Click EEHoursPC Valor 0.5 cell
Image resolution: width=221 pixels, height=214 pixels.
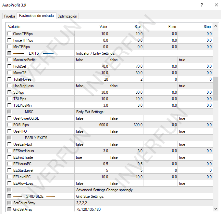tap(92, 164)
